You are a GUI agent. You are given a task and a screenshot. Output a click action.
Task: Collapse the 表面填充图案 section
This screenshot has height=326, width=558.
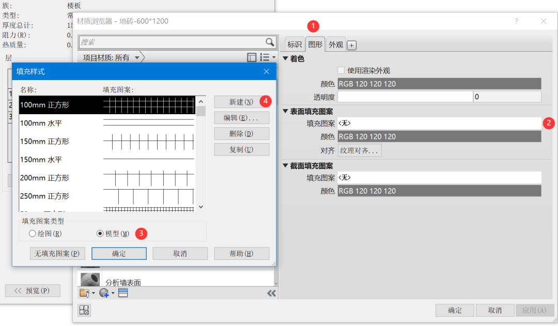click(x=285, y=111)
